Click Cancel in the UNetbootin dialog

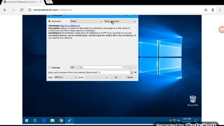coord(130,77)
